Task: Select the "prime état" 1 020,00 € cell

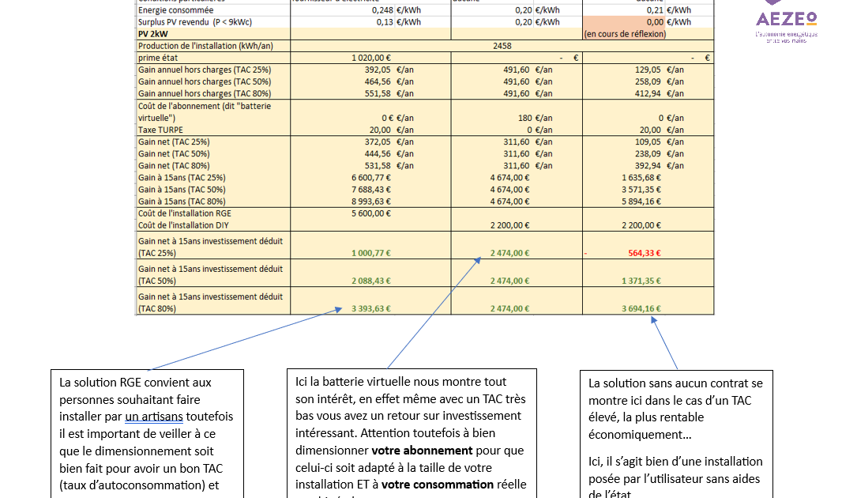Action: 370,58
